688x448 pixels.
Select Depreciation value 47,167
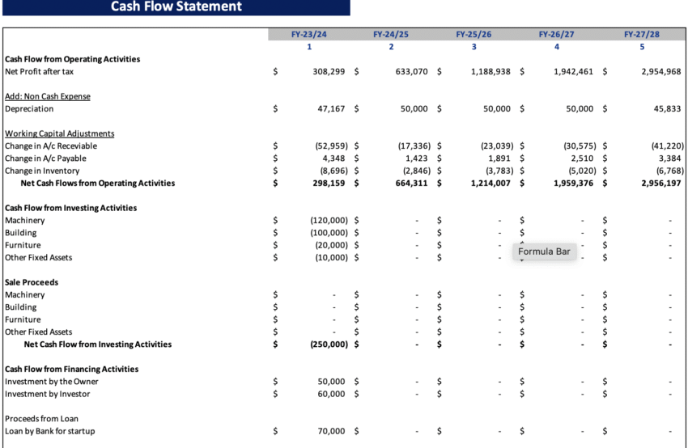[x=331, y=108]
